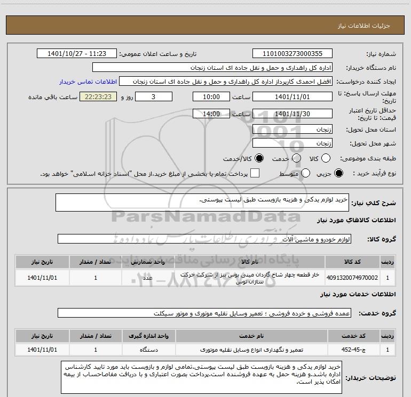Screen dimensions: 411x397
Task: Click the price validity date 1401/11/30 field
Action: (293, 114)
